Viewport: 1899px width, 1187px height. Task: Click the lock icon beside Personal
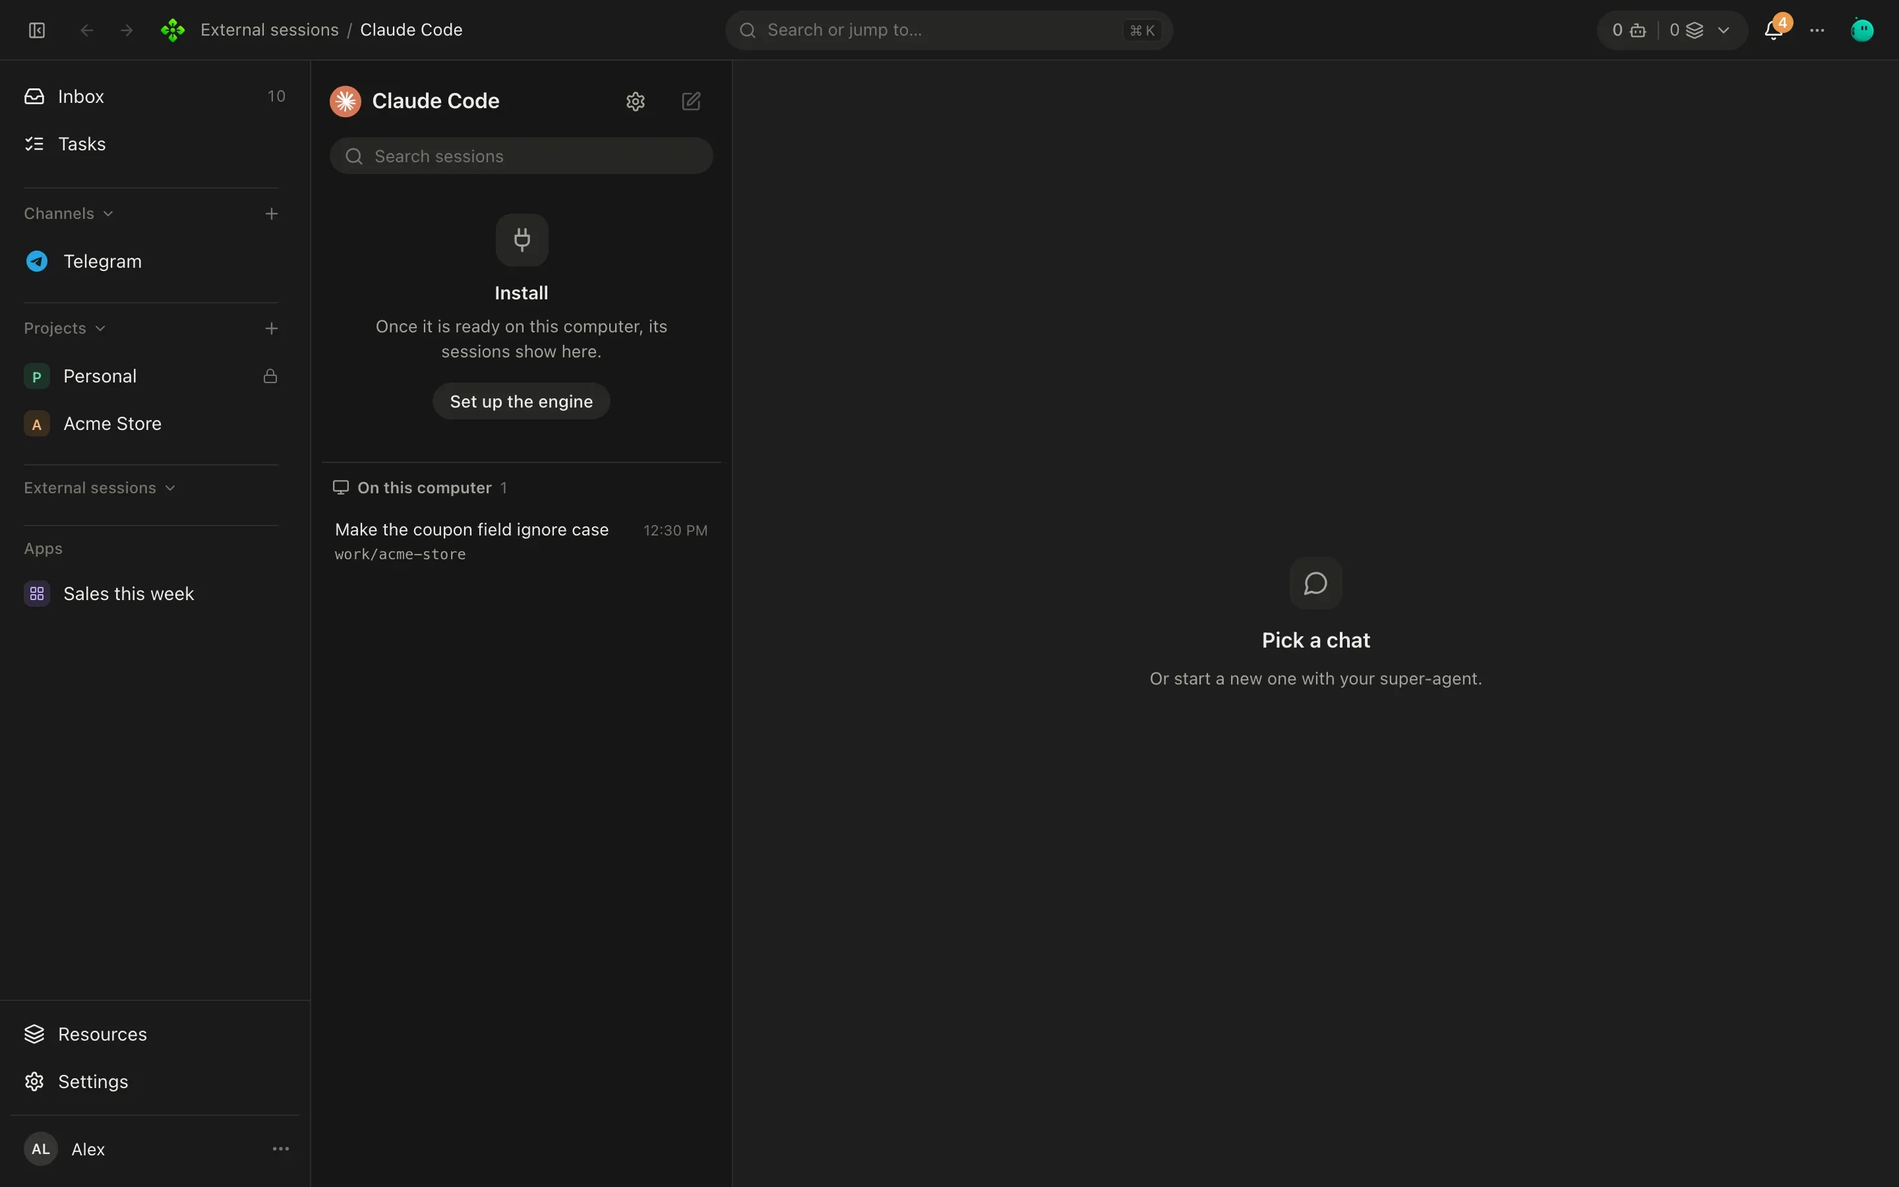(270, 376)
